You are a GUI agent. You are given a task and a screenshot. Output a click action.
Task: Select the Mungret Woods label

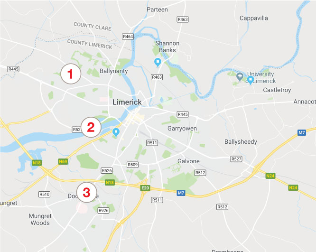pos(40,219)
